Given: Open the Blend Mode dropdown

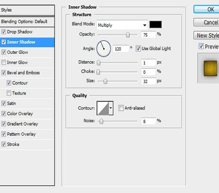Looking at the screenshot, I should pos(122,25).
